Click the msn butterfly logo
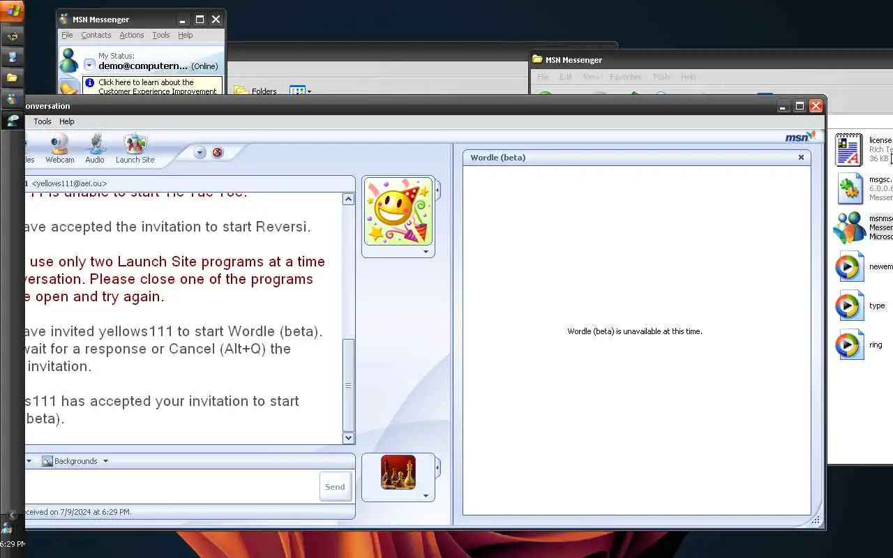 click(800, 137)
